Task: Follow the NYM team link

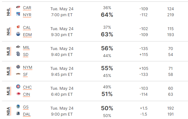Action: click(x=27, y=67)
